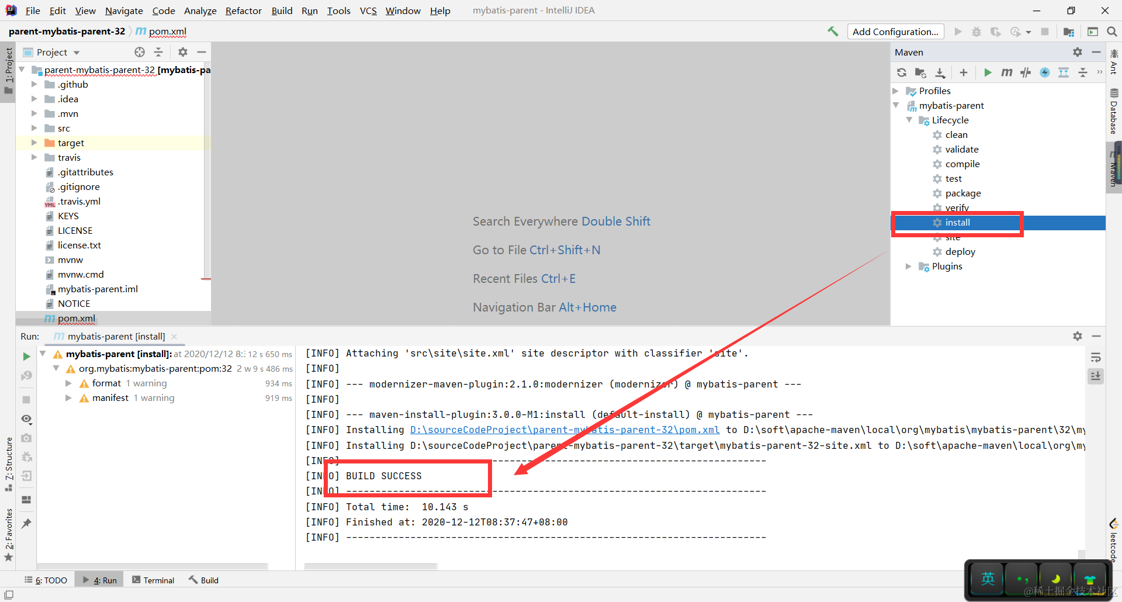This screenshot has height=602, width=1122.
Task: Click the status bar tool windows icon
Action: [8, 594]
